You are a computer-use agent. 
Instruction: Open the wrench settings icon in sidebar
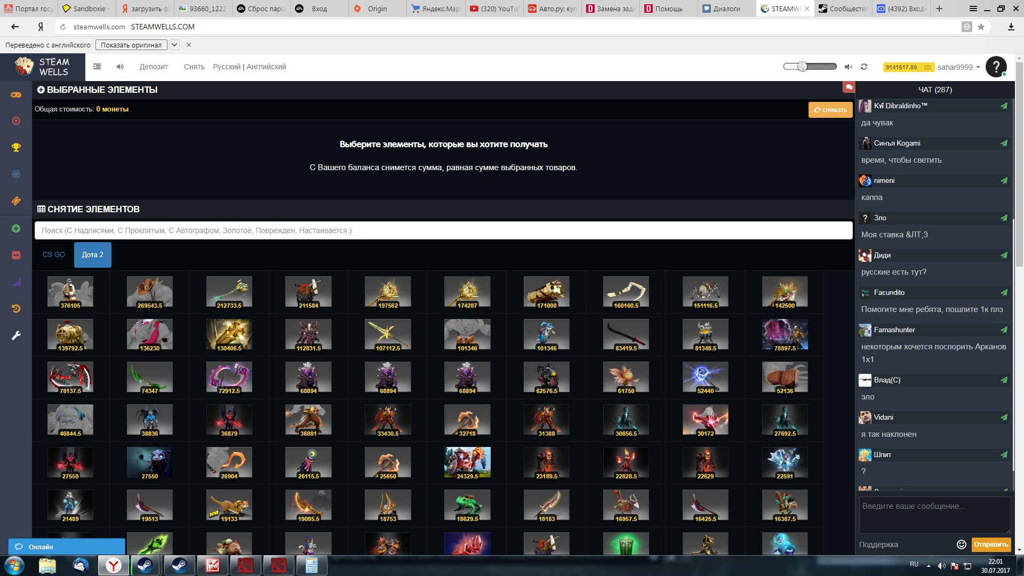(16, 335)
